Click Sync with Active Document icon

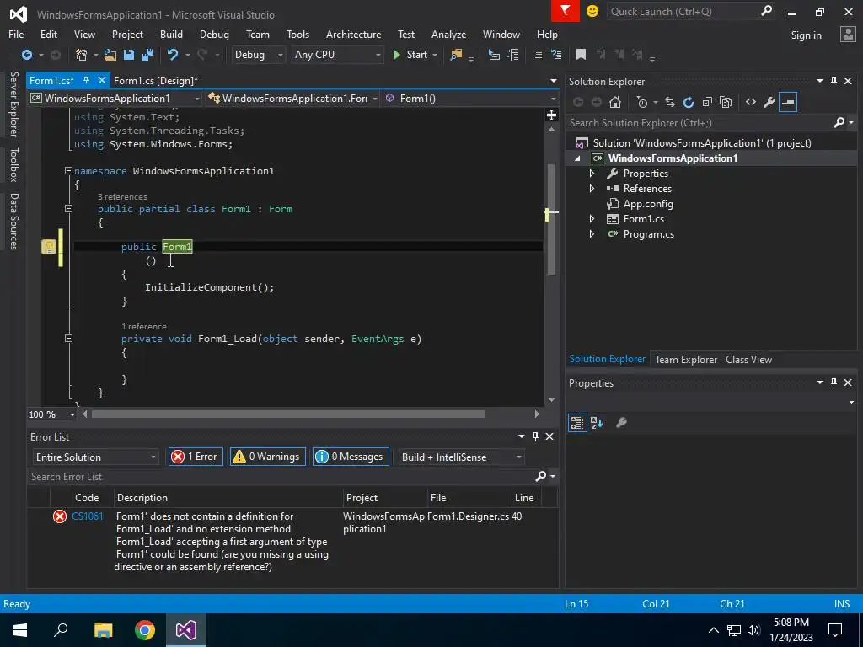[670, 102]
